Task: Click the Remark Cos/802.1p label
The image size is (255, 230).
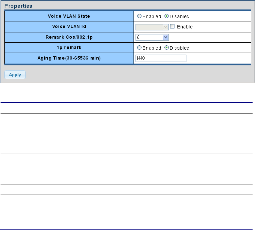Action: (69, 37)
